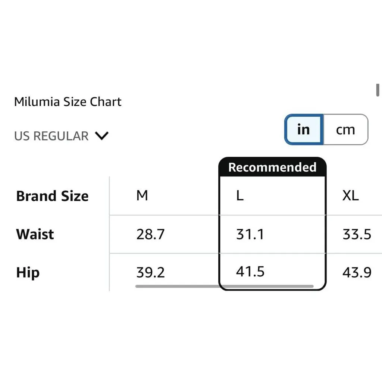Switch units to cm

click(x=345, y=130)
